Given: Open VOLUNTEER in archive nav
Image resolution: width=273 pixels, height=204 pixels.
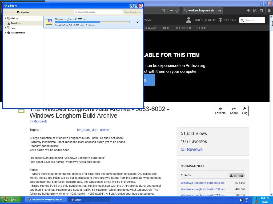Looking at the screenshot, I should [183, 28].
